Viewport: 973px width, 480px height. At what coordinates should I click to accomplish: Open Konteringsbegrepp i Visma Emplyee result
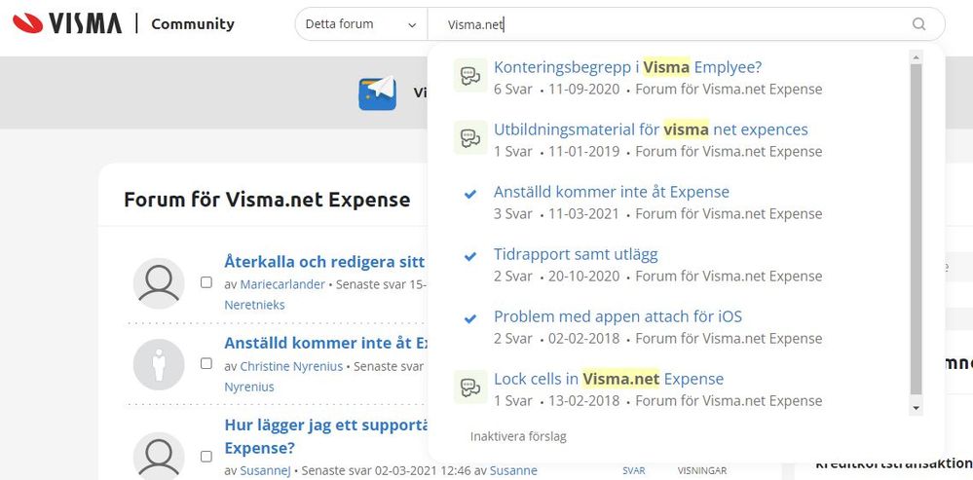pos(627,67)
